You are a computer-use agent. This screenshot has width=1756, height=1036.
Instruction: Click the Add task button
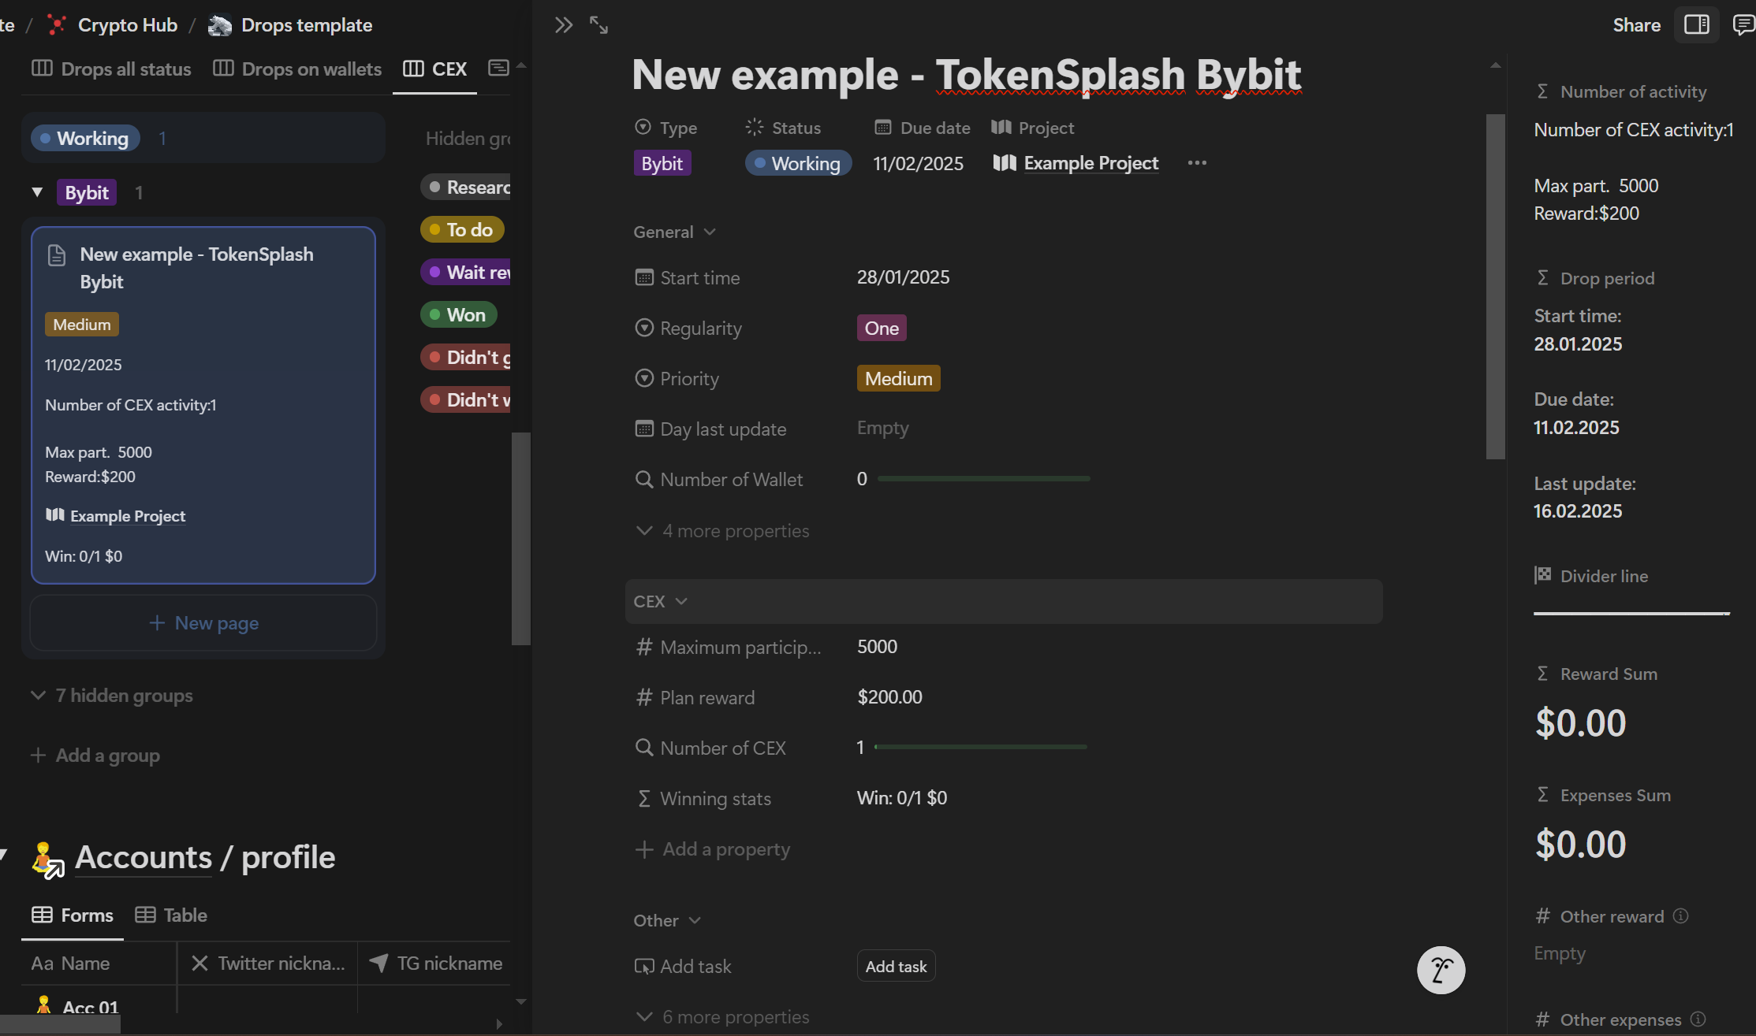point(896,966)
